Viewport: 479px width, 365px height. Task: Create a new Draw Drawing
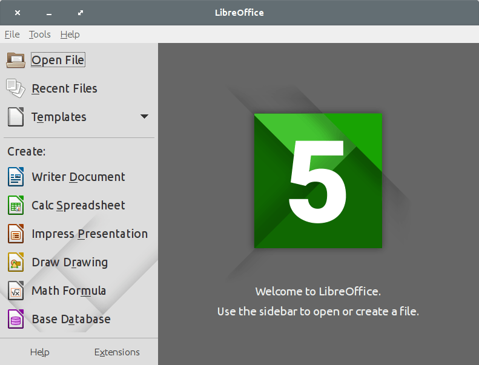tap(70, 262)
